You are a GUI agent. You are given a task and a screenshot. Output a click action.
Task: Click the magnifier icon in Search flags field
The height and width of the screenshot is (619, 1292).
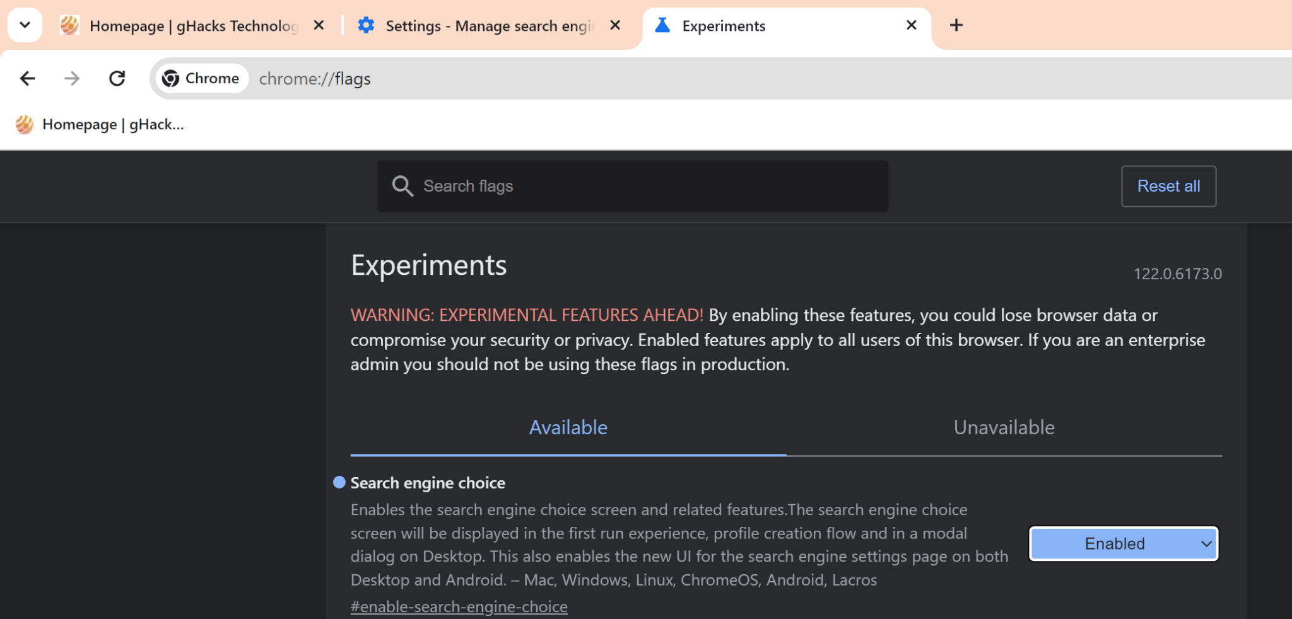[404, 186]
